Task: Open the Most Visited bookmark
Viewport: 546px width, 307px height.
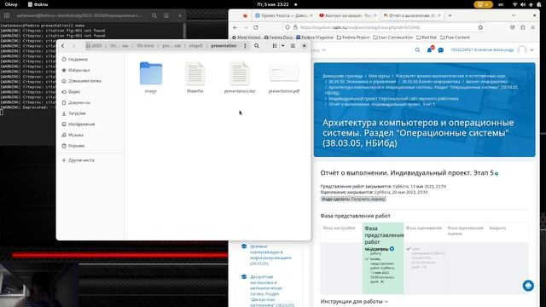Action: pos(247,38)
